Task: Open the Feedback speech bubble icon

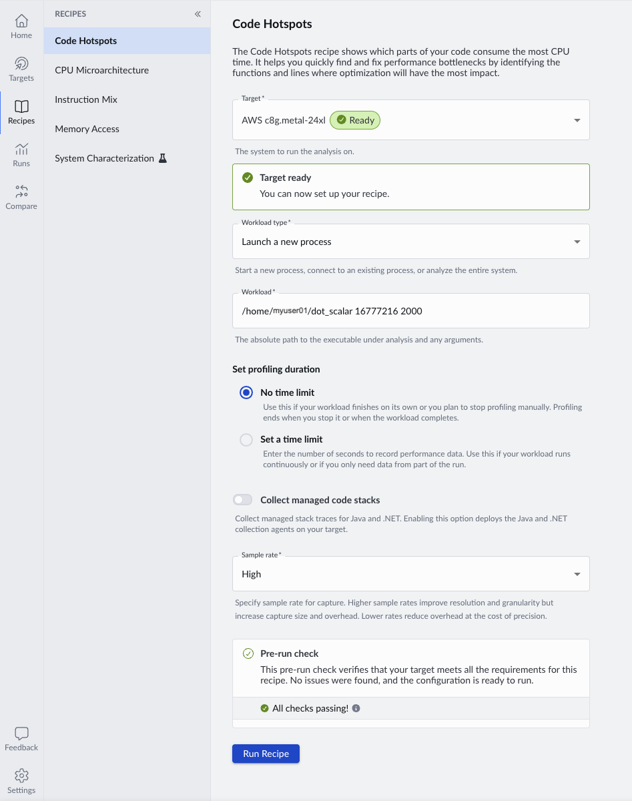Action: pos(21,734)
